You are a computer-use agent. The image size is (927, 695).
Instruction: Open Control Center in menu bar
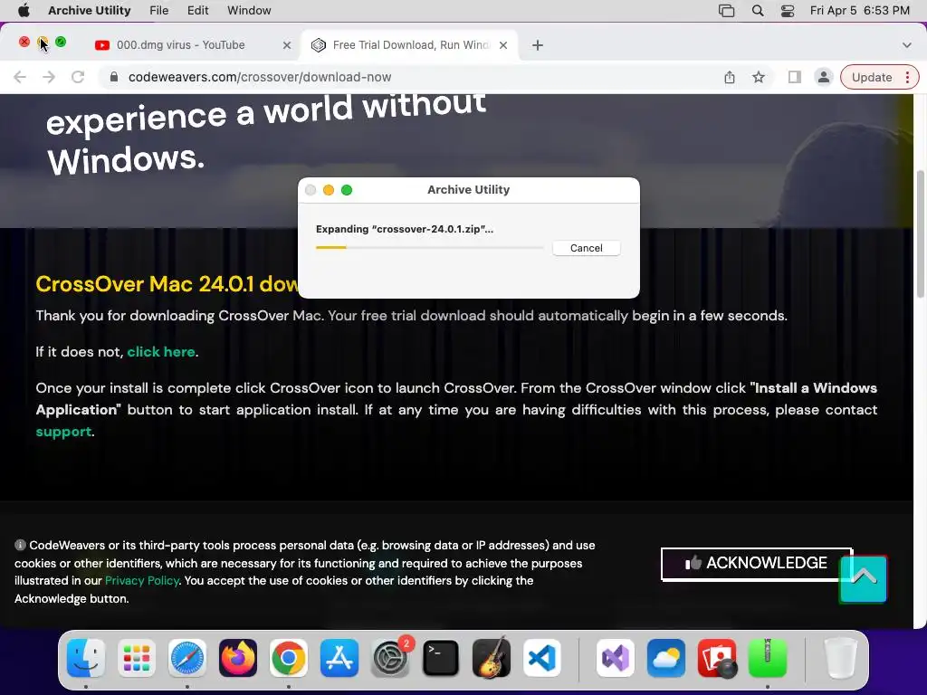(x=788, y=11)
